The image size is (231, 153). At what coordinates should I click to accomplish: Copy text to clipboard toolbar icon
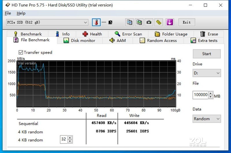point(129,22)
